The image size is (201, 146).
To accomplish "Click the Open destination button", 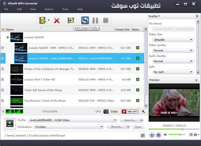I will pyautogui.click(x=138, y=127).
